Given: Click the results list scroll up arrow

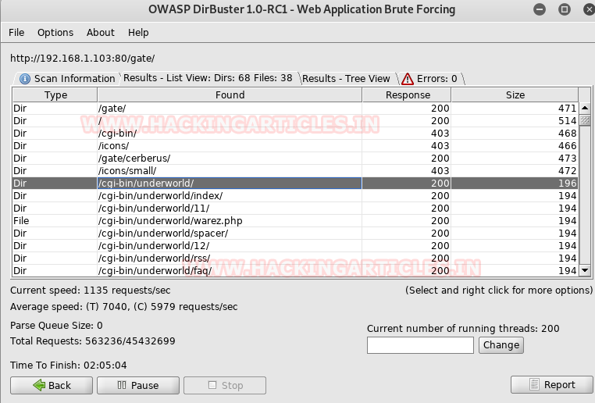Looking at the screenshot, I should [x=585, y=108].
